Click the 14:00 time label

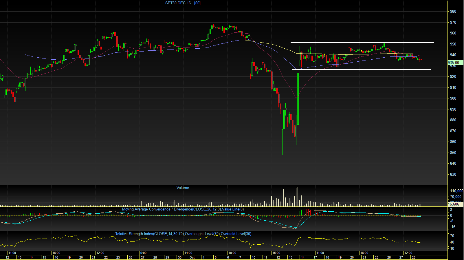tap(188, 253)
